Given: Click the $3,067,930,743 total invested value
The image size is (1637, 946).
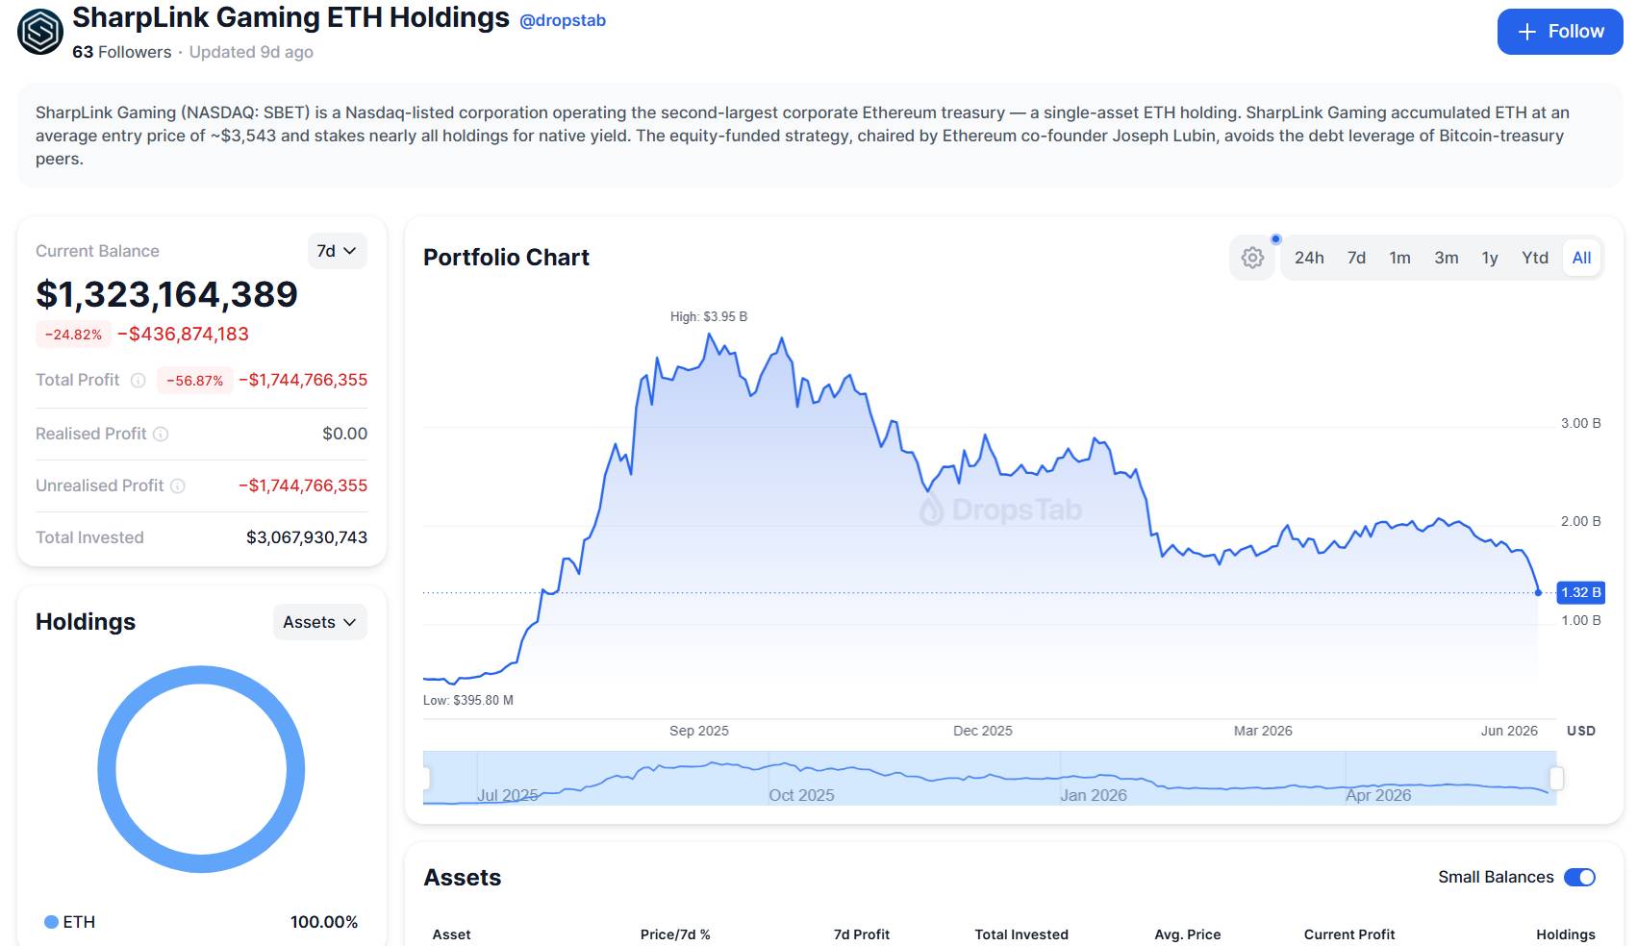Looking at the screenshot, I should coord(307,537).
